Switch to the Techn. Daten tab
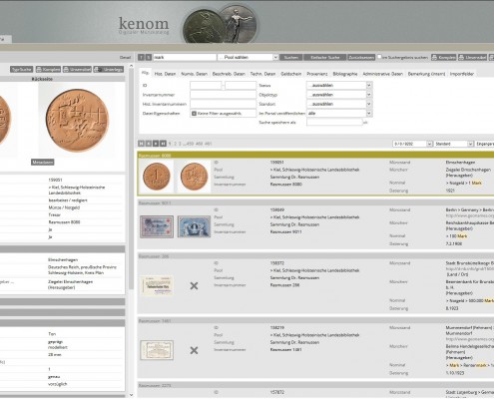The height and width of the screenshot is (399, 494). [262, 74]
